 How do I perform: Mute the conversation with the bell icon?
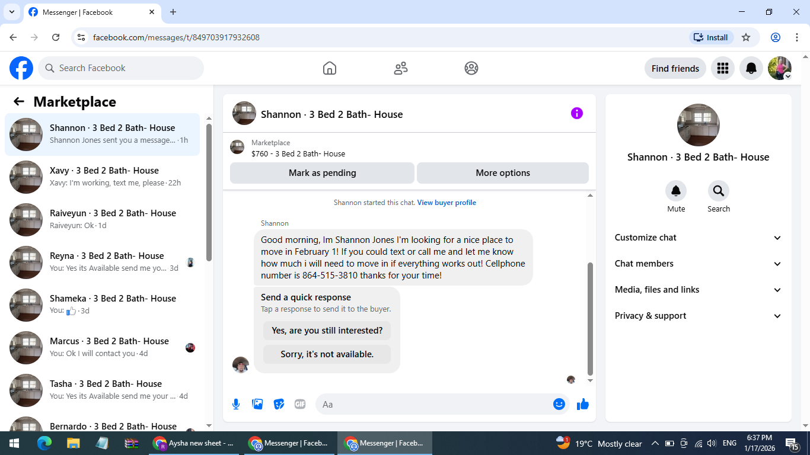676,191
